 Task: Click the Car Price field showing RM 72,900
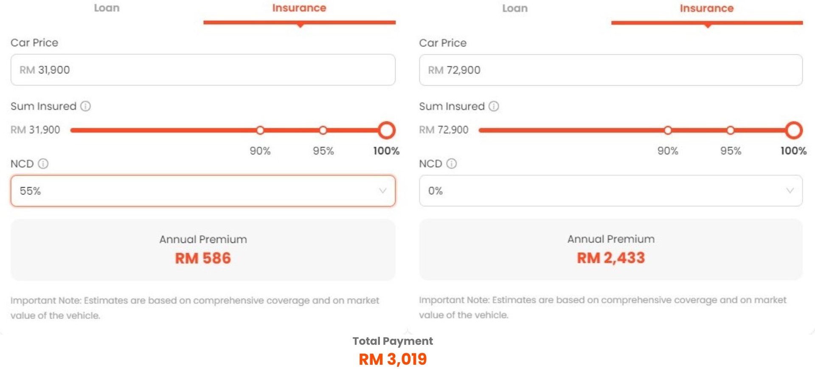(610, 70)
